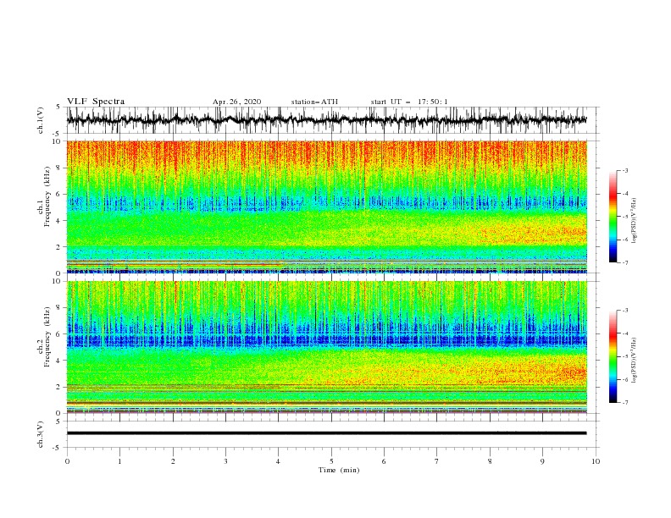Viewport: 671px width, 518px height.
Task: Click the "-3" tick on the upper color bar
Action: pos(625,170)
